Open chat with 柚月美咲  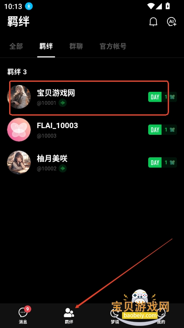click(x=92, y=162)
